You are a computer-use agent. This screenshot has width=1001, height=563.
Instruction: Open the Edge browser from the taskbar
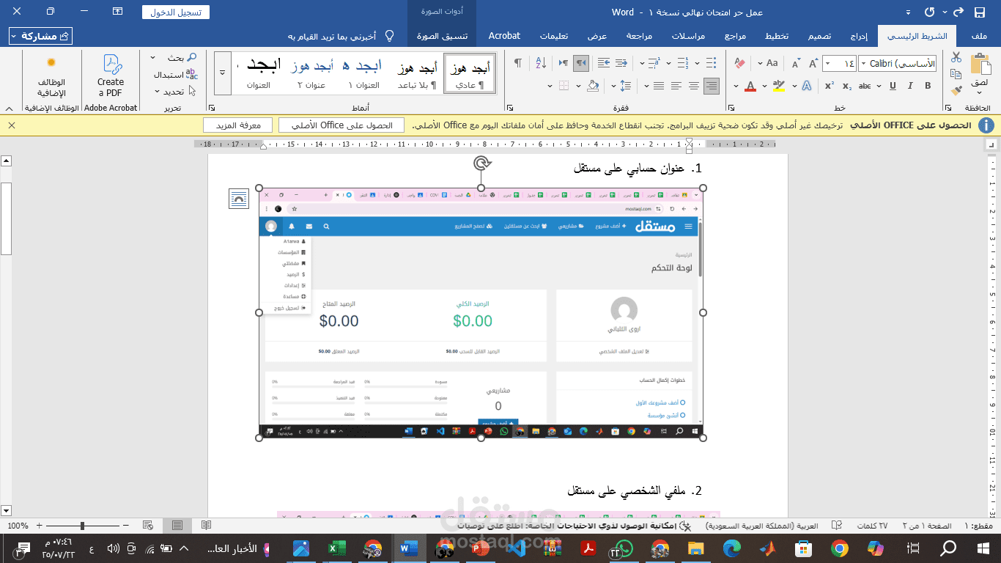click(x=732, y=548)
